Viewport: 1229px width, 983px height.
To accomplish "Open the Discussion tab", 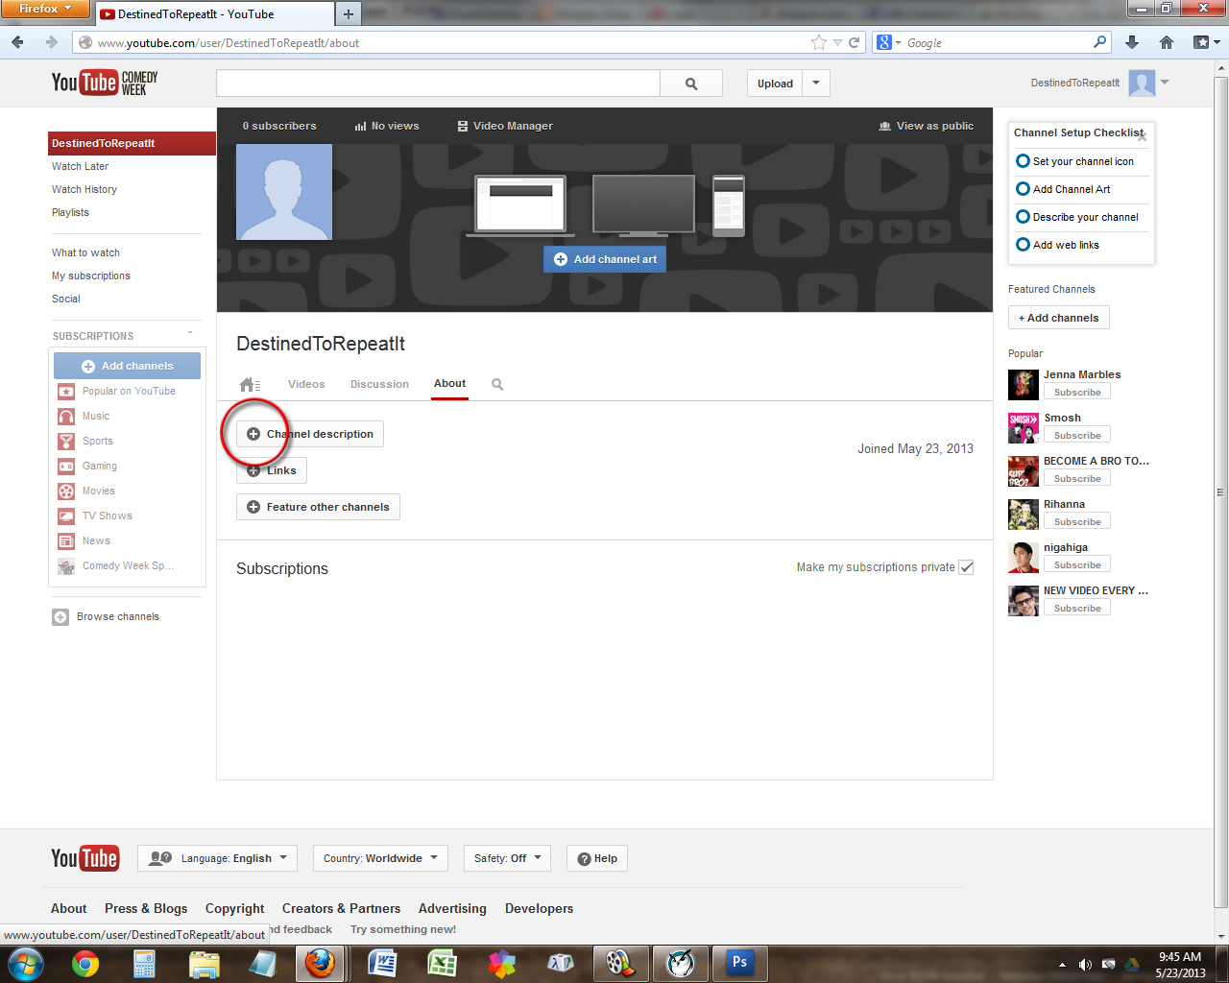I will [x=378, y=384].
